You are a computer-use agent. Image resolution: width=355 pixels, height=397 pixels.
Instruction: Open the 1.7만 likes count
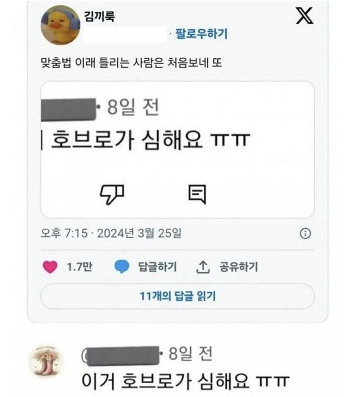click(x=80, y=267)
